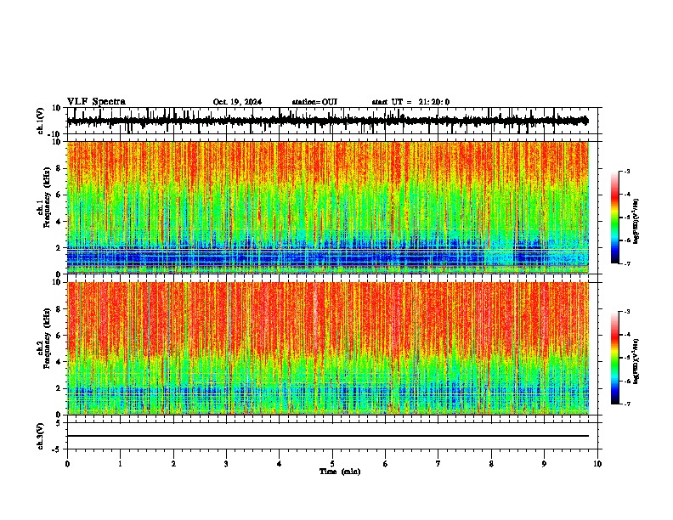Click the ch.2 colorbar log(PSD) label
The width and height of the screenshot is (673, 520).
pyautogui.click(x=636, y=361)
